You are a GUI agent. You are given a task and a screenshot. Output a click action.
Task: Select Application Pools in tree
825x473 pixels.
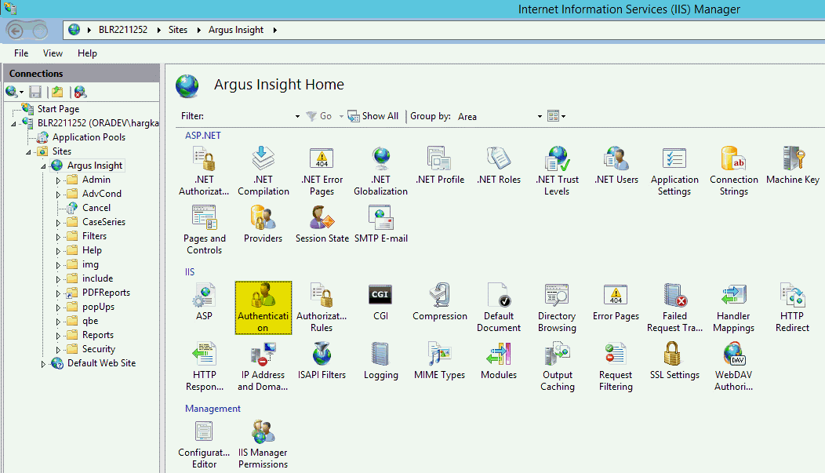tap(89, 137)
